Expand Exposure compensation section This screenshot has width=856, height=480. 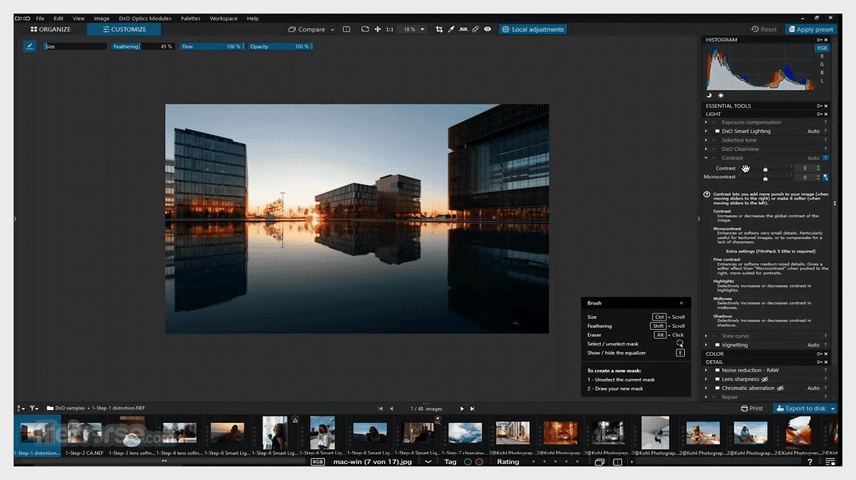[x=706, y=122]
